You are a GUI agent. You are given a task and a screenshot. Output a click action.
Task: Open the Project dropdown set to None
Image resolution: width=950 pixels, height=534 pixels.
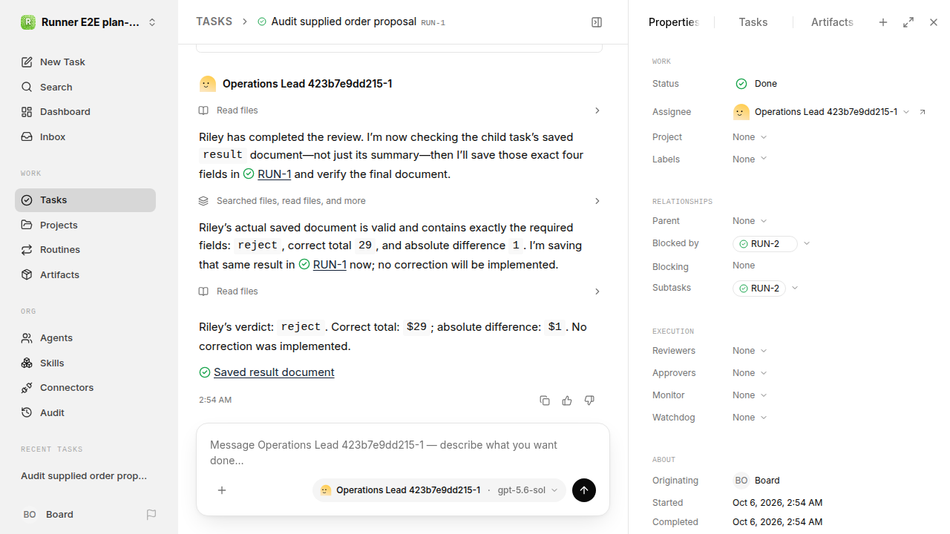click(750, 137)
